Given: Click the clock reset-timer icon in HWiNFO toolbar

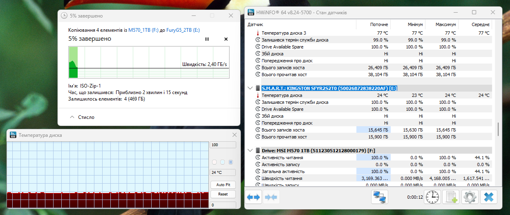Looking at the screenshot, I should point(432,197).
